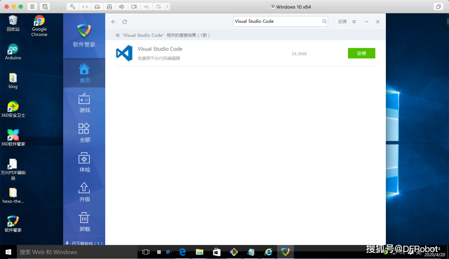Refresh the search results page
Screen dimensions: 449x259
[x=125, y=22]
